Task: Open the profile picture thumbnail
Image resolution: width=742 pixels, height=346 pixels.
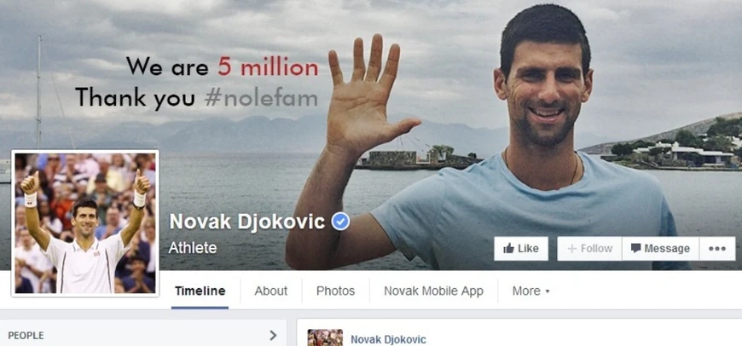Action: pyautogui.click(x=85, y=223)
